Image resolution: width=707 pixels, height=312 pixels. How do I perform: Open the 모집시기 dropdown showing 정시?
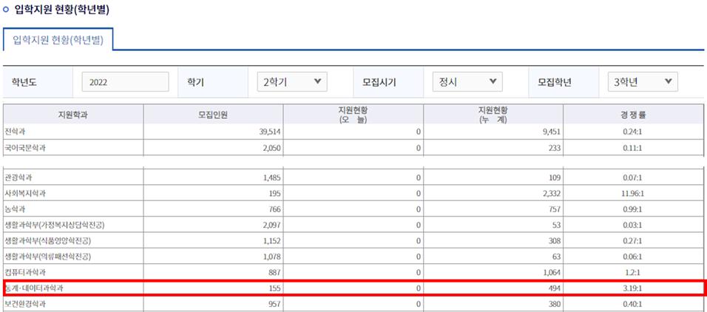pos(467,82)
